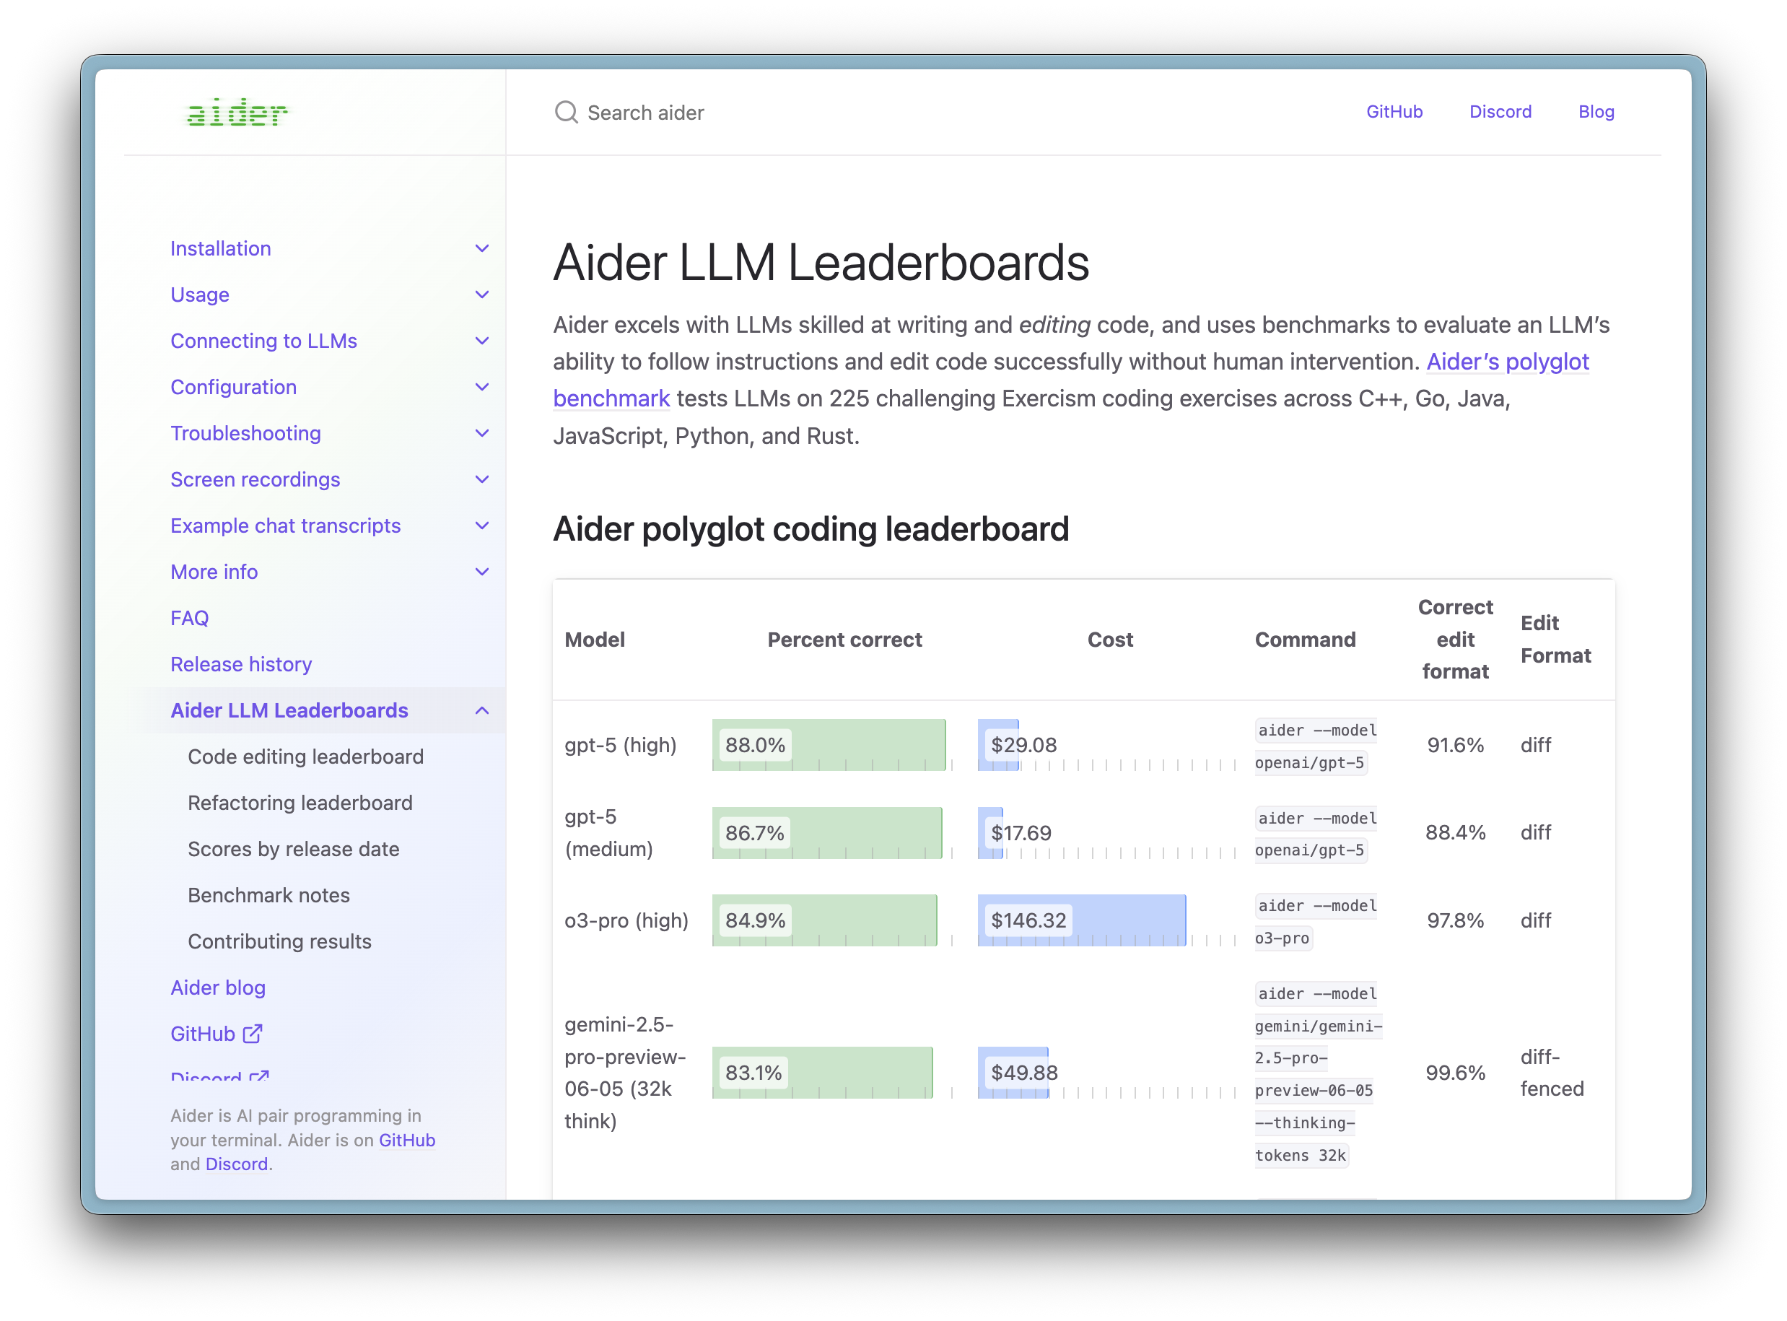Expand the Troubleshooting section chevron
1787x1321 pixels.
pyautogui.click(x=481, y=433)
